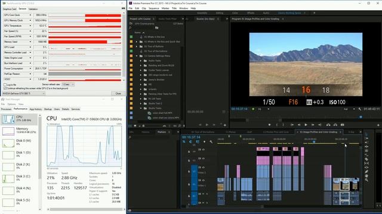Switch to Validation tab in GPU-Z
This screenshot has height=214, width=382.
(x=33, y=9)
